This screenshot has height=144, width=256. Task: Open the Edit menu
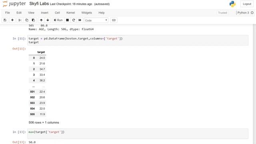coord(19,13)
